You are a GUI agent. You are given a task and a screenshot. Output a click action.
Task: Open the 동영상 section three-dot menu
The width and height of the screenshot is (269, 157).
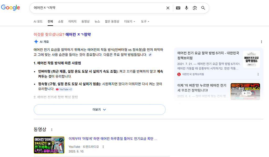[52, 130]
